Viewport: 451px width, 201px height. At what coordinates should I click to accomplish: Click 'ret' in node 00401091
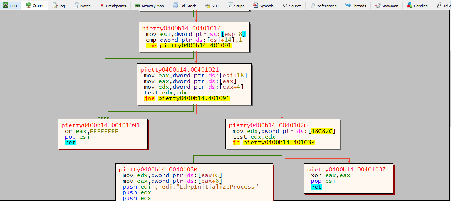(x=70, y=143)
